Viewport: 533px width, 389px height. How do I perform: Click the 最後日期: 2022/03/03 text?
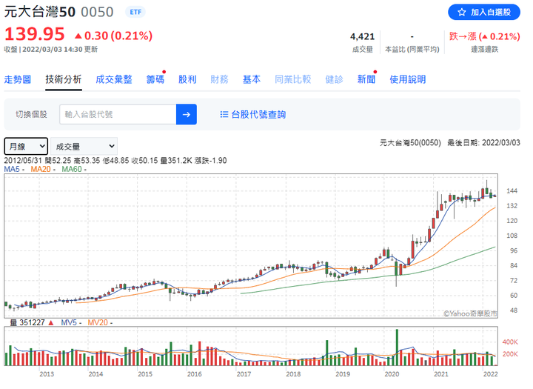click(483, 142)
